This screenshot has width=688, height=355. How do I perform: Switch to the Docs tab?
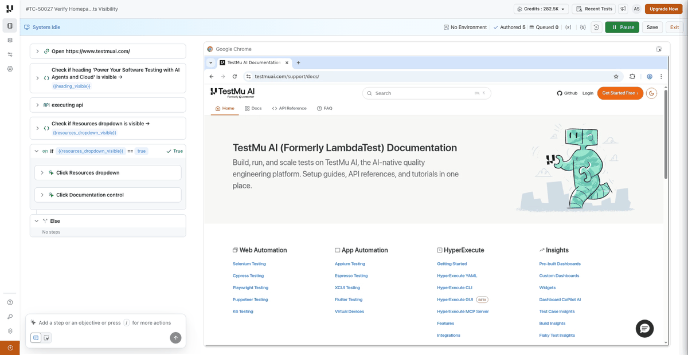pyautogui.click(x=253, y=108)
